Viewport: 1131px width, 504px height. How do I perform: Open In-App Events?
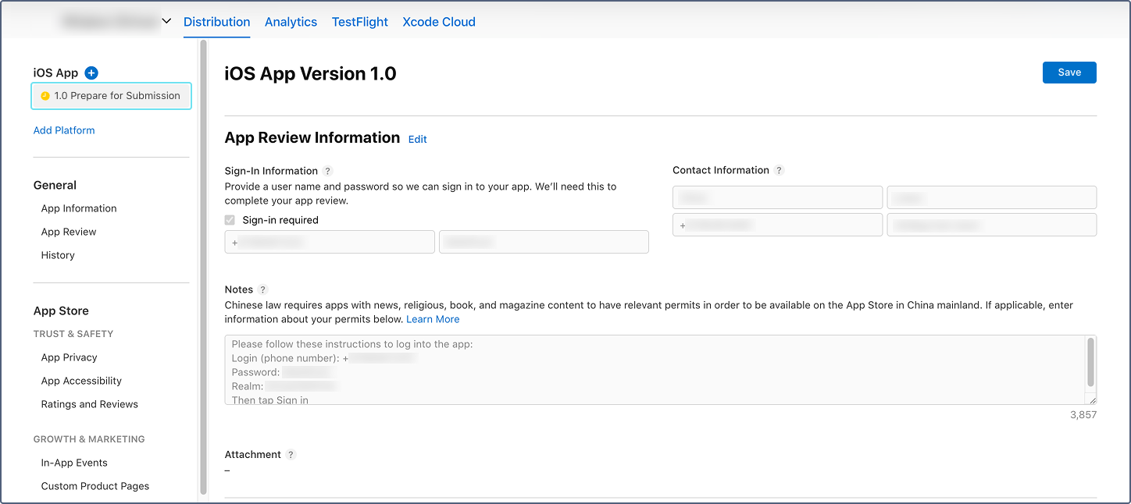74,463
